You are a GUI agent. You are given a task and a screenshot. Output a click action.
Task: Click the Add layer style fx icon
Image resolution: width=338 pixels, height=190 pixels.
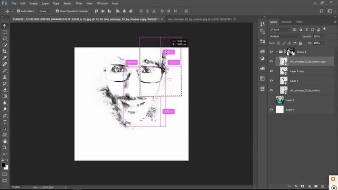(296, 186)
